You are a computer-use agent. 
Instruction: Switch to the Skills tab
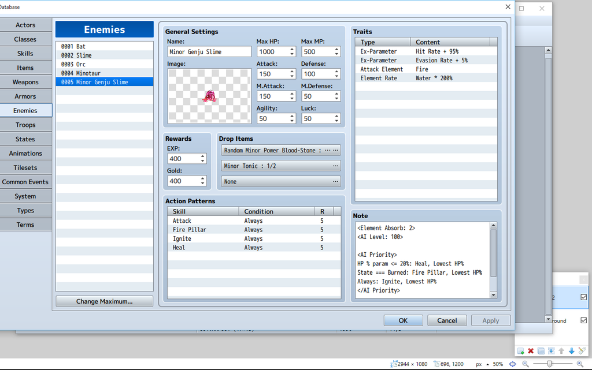[25, 54]
